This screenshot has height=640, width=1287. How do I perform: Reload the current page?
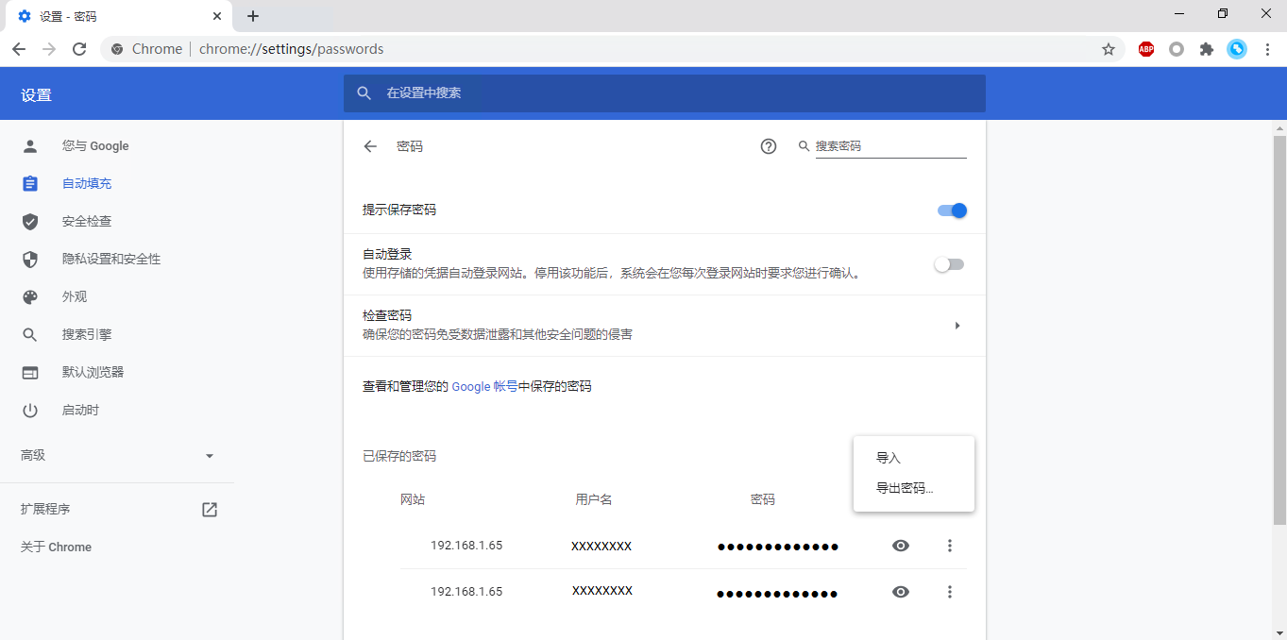(x=79, y=49)
